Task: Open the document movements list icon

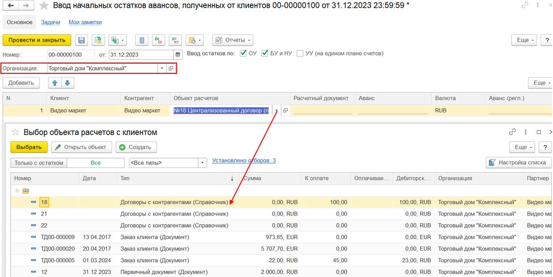Action: [142, 40]
